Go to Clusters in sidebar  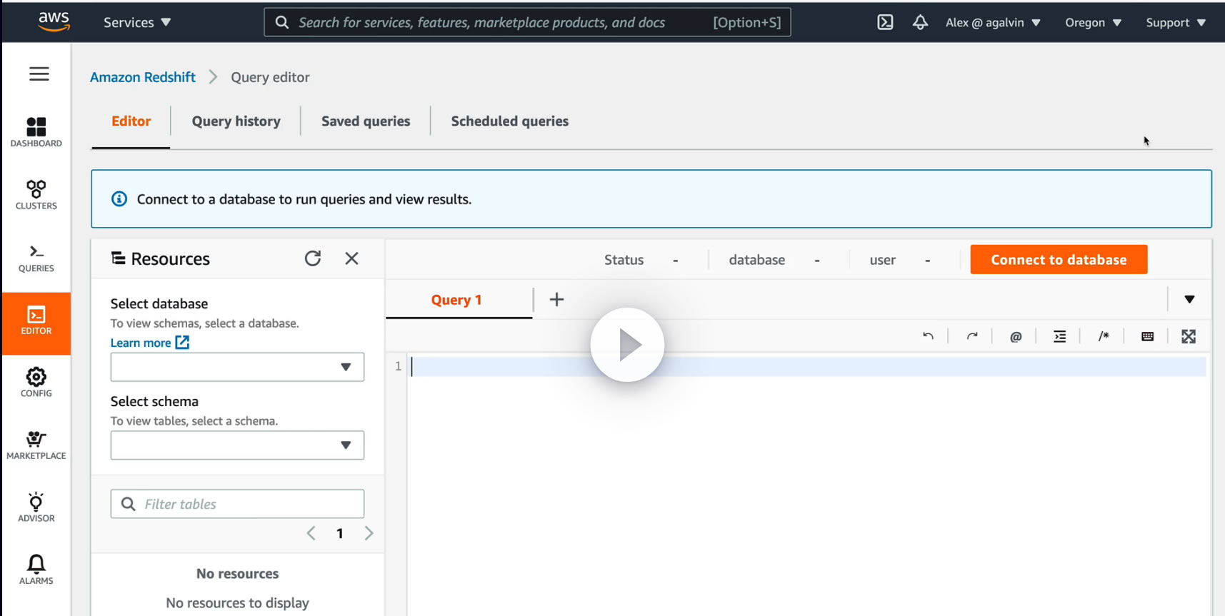[x=36, y=195]
